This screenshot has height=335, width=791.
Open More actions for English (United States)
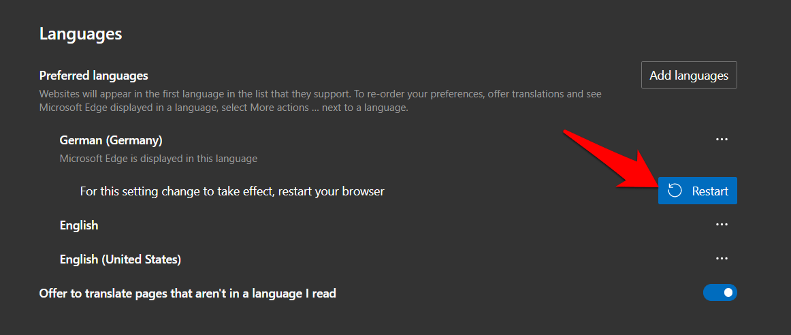click(722, 259)
